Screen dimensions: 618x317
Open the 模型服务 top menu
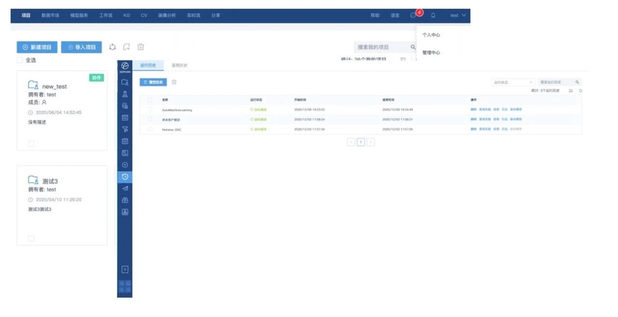click(79, 15)
